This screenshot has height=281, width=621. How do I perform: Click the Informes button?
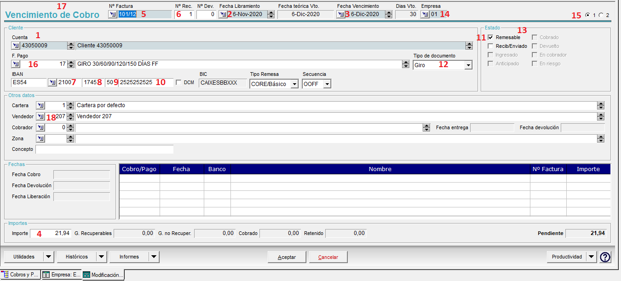130,257
